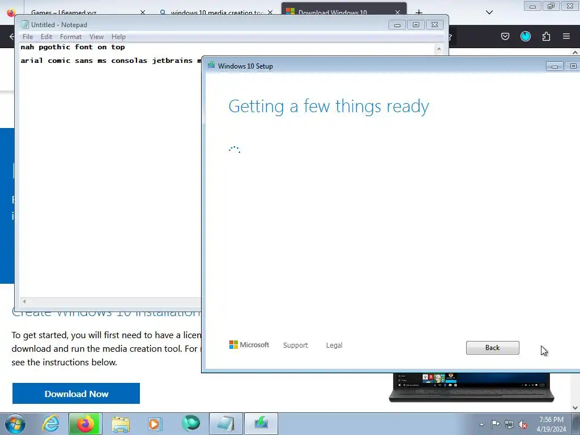Open the Legal link in Setup
The width and height of the screenshot is (580, 435).
pos(334,345)
